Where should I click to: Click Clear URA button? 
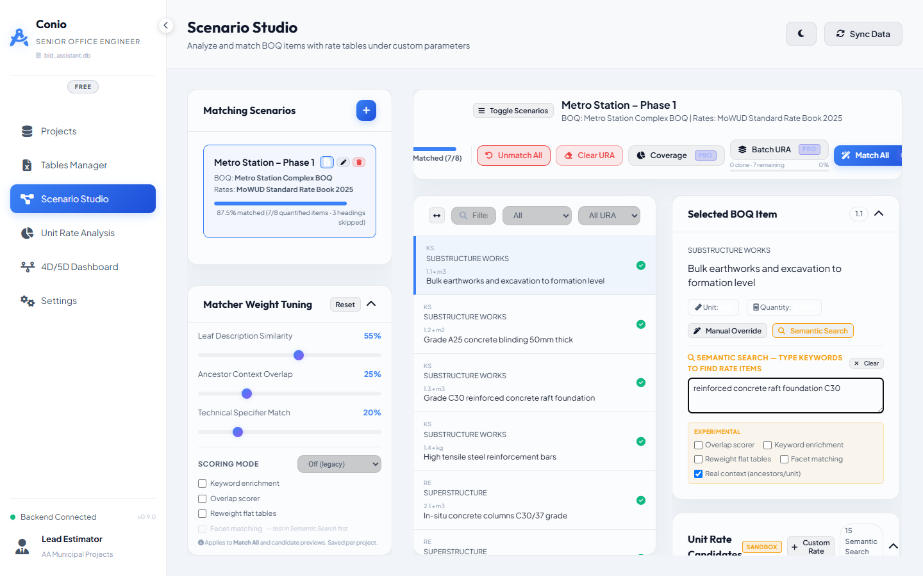point(589,156)
